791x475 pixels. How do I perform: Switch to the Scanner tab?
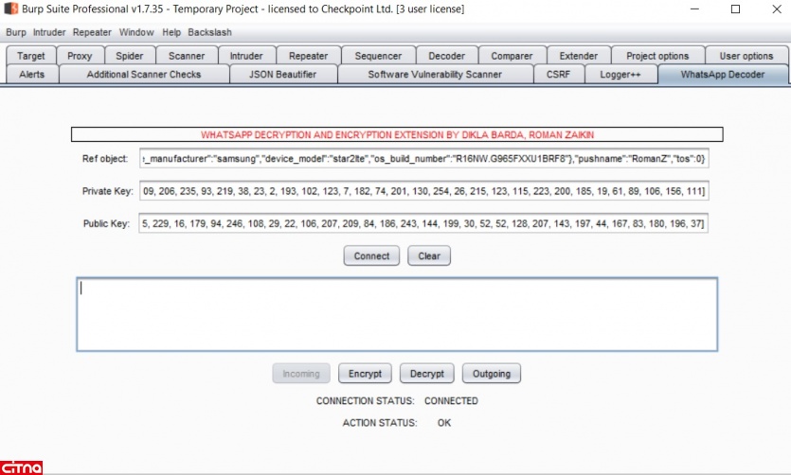click(x=187, y=56)
